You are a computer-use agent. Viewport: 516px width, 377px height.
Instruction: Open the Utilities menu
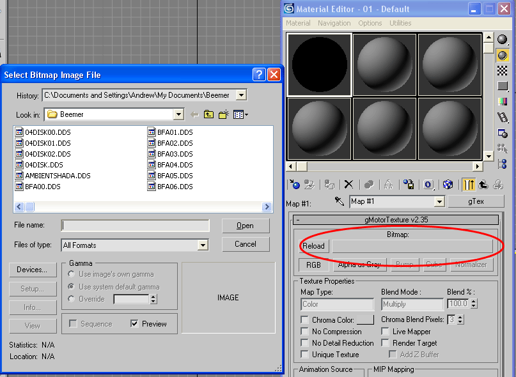point(400,23)
